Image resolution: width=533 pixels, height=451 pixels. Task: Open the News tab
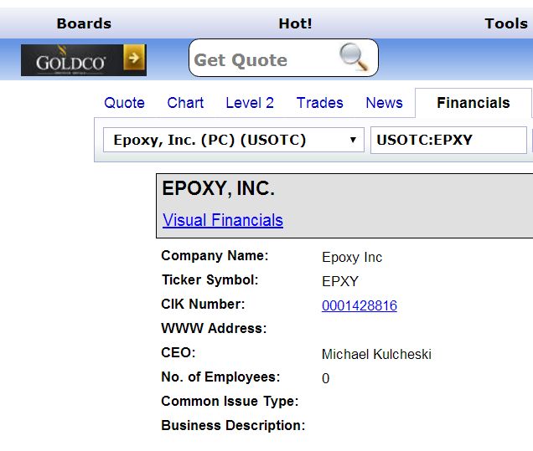click(x=384, y=103)
